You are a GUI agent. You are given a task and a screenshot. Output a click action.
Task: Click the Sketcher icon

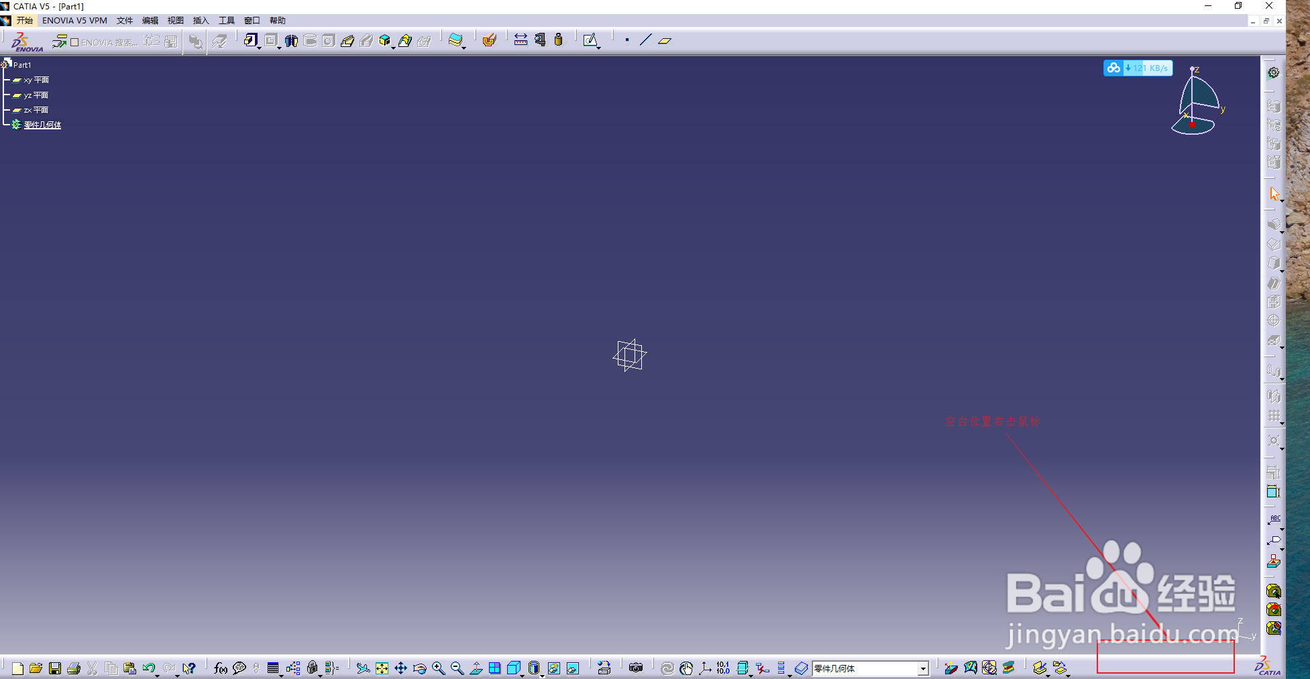590,40
